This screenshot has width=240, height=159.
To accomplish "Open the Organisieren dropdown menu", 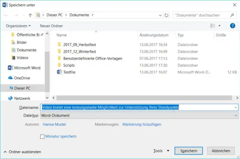I will (18, 26).
